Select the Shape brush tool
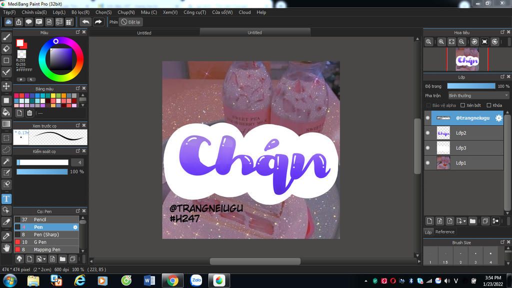 click(x=6, y=60)
